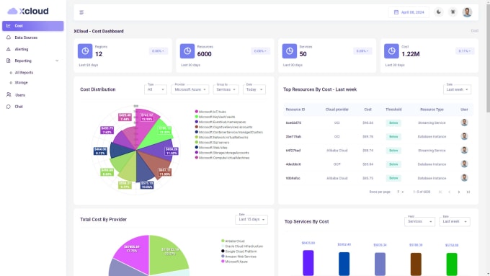Image resolution: width=490 pixels, height=276 pixels.
Task: Click the purple bar in Top Services chart
Action: (308, 263)
